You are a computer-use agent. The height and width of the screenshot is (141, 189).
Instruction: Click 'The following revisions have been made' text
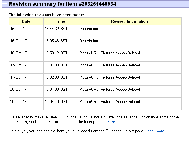pyautogui.click(x=46, y=15)
